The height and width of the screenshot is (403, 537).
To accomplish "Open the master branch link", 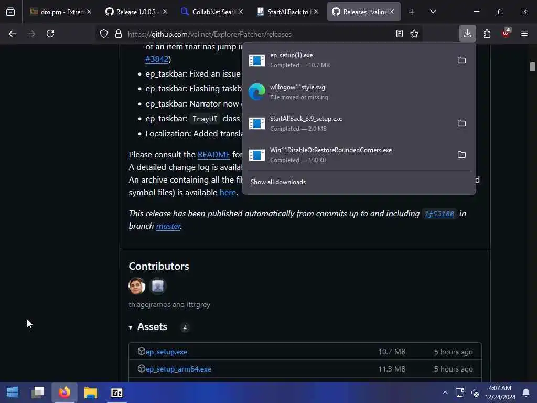I will pyautogui.click(x=168, y=226).
